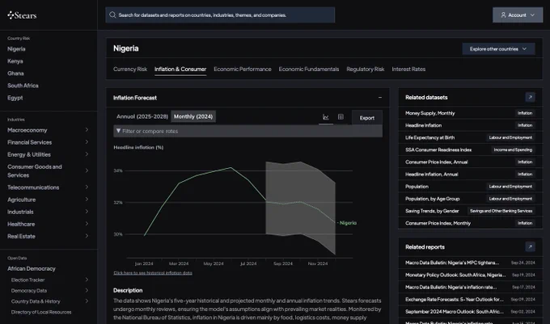
Task: Open Interest Rates tab
Action: (408, 69)
